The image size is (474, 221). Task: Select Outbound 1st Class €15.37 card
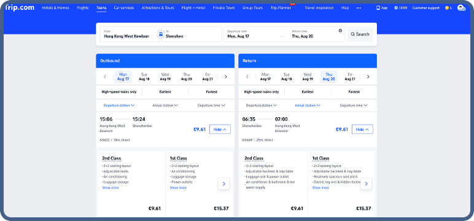[x=199, y=184]
